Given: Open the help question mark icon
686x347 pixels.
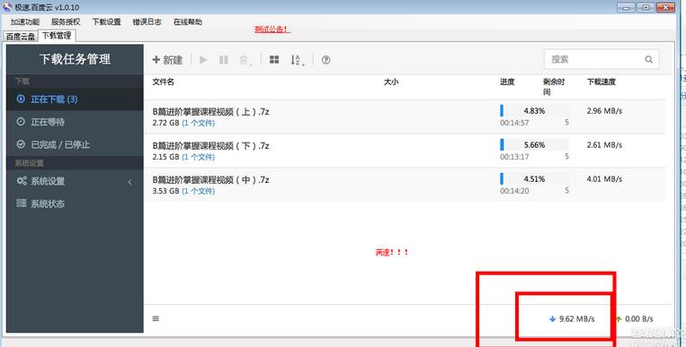Looking at the screenshot, I should (x=326, y=60).
